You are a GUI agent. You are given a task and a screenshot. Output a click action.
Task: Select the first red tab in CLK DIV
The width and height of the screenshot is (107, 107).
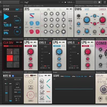(6, 46)
